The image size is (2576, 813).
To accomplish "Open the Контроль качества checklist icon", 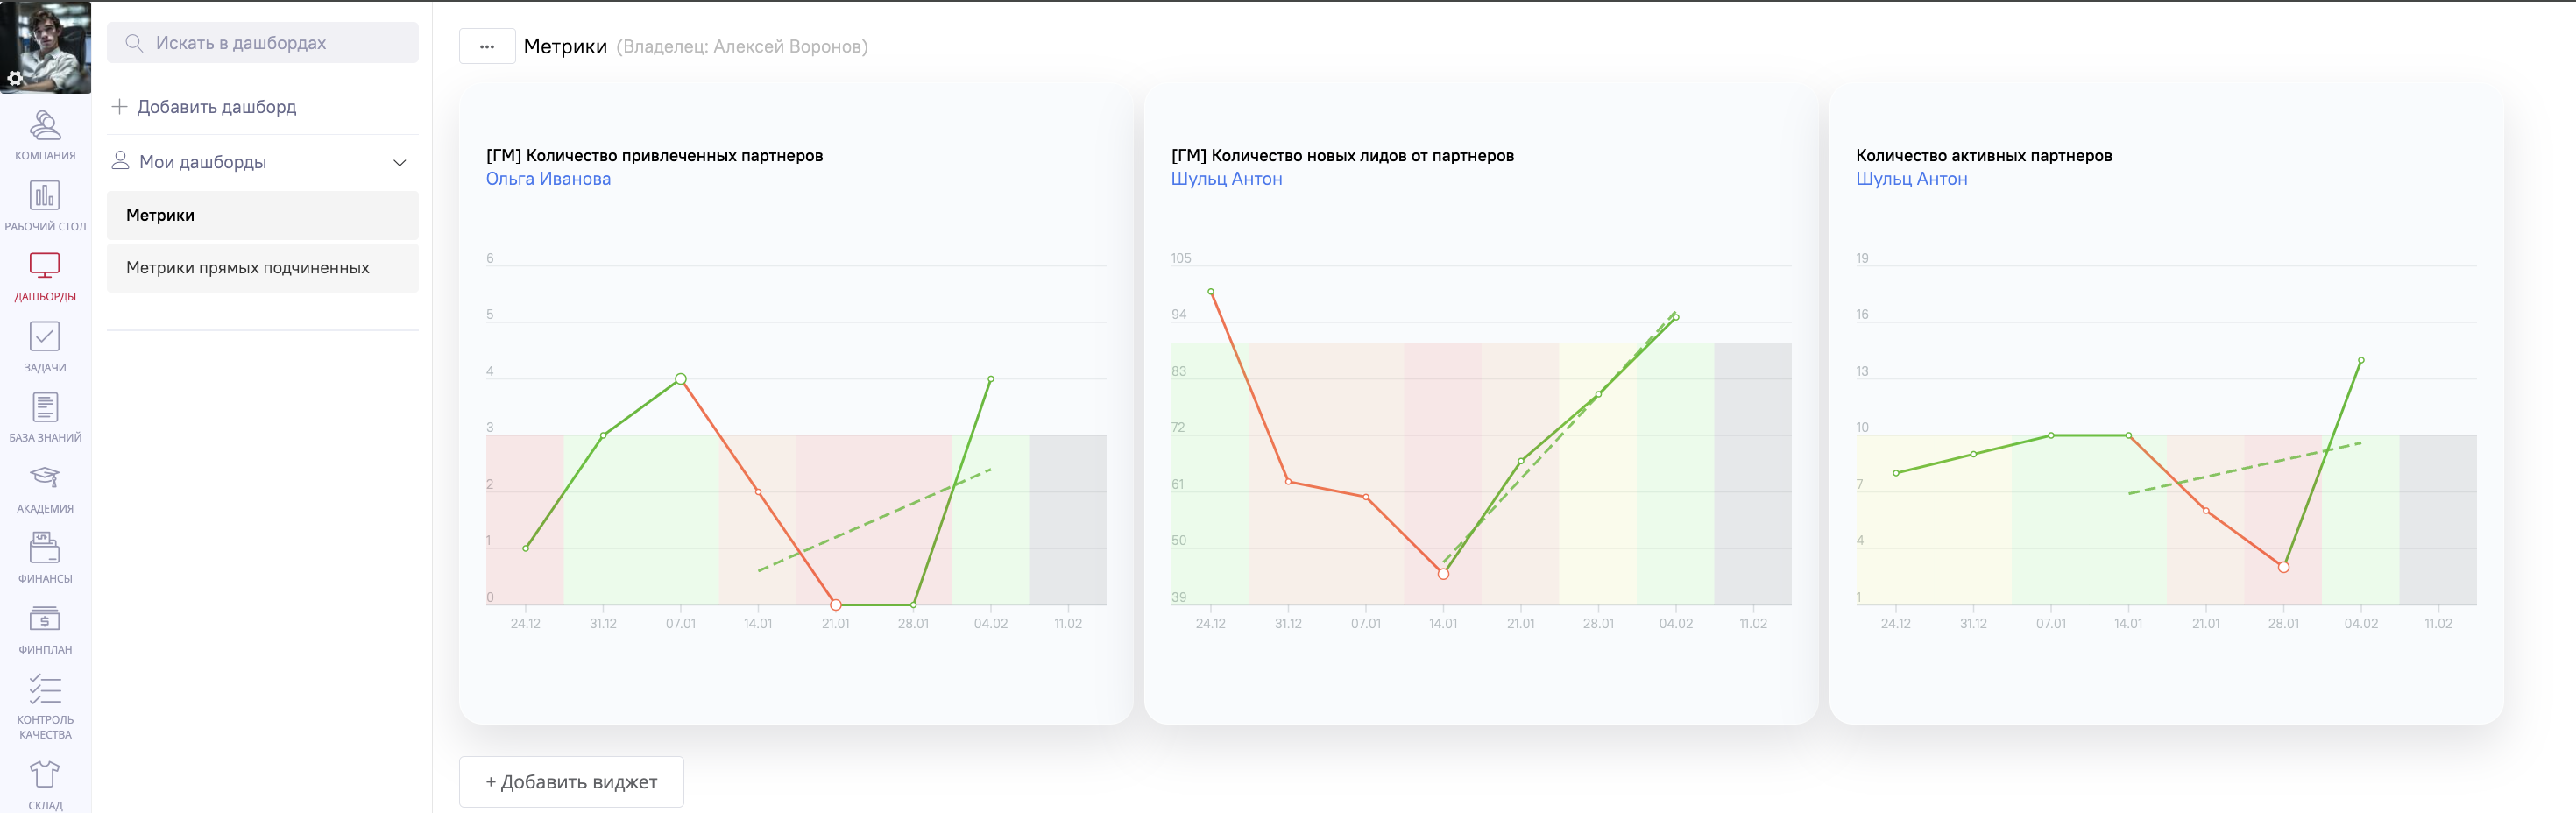I will pyautogui.click(x=45, y=690).
